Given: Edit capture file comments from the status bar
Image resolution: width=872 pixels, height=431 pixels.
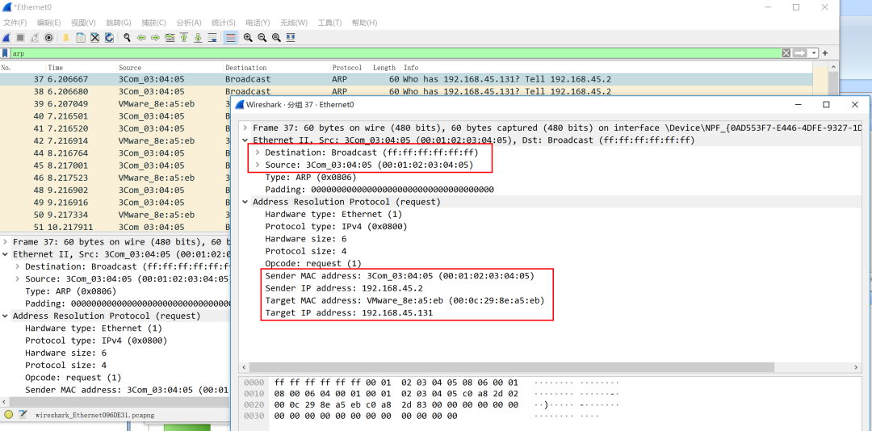Looking at the screenshot, I should [23, 414].
